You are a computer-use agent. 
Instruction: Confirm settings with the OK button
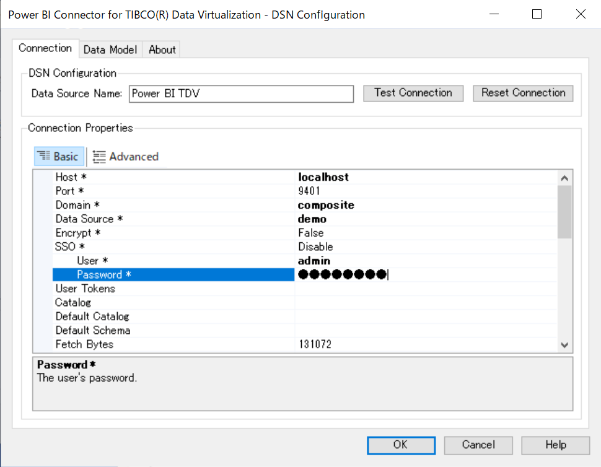[401, 445]
